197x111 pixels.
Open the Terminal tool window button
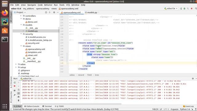coord(47,106)
